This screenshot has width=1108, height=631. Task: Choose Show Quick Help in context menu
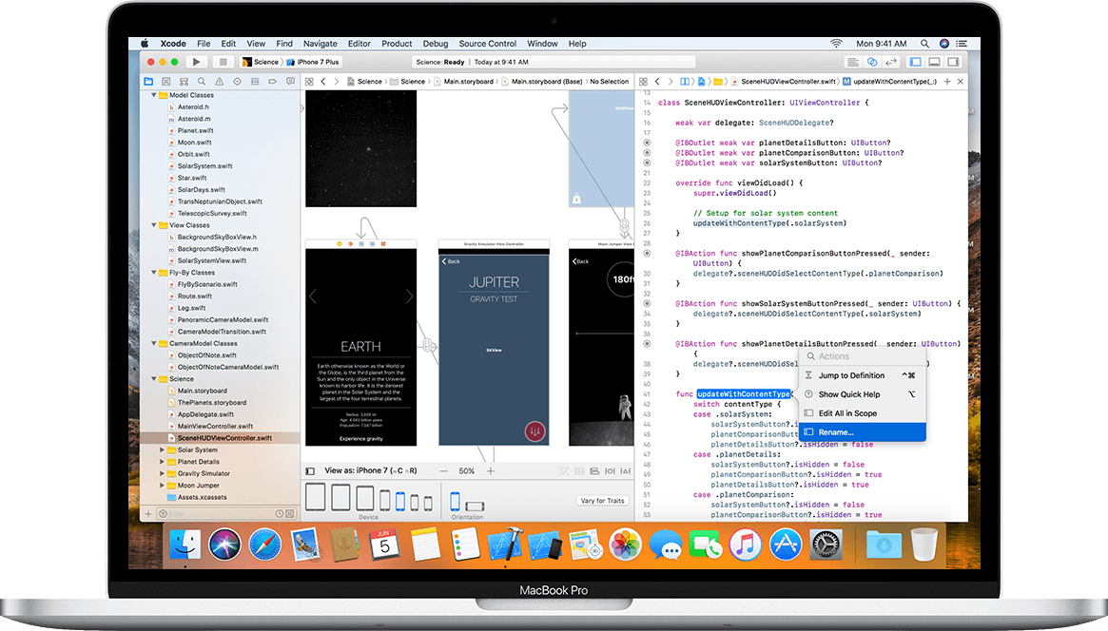pos(862,394)
